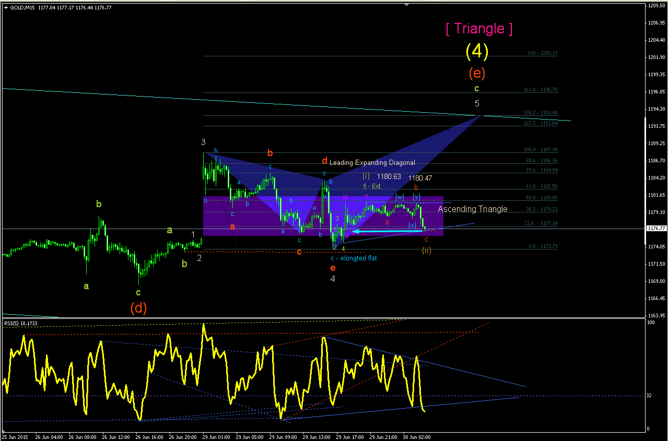
Task: Select the yellow '(4)' wave label
Action: 477,51
